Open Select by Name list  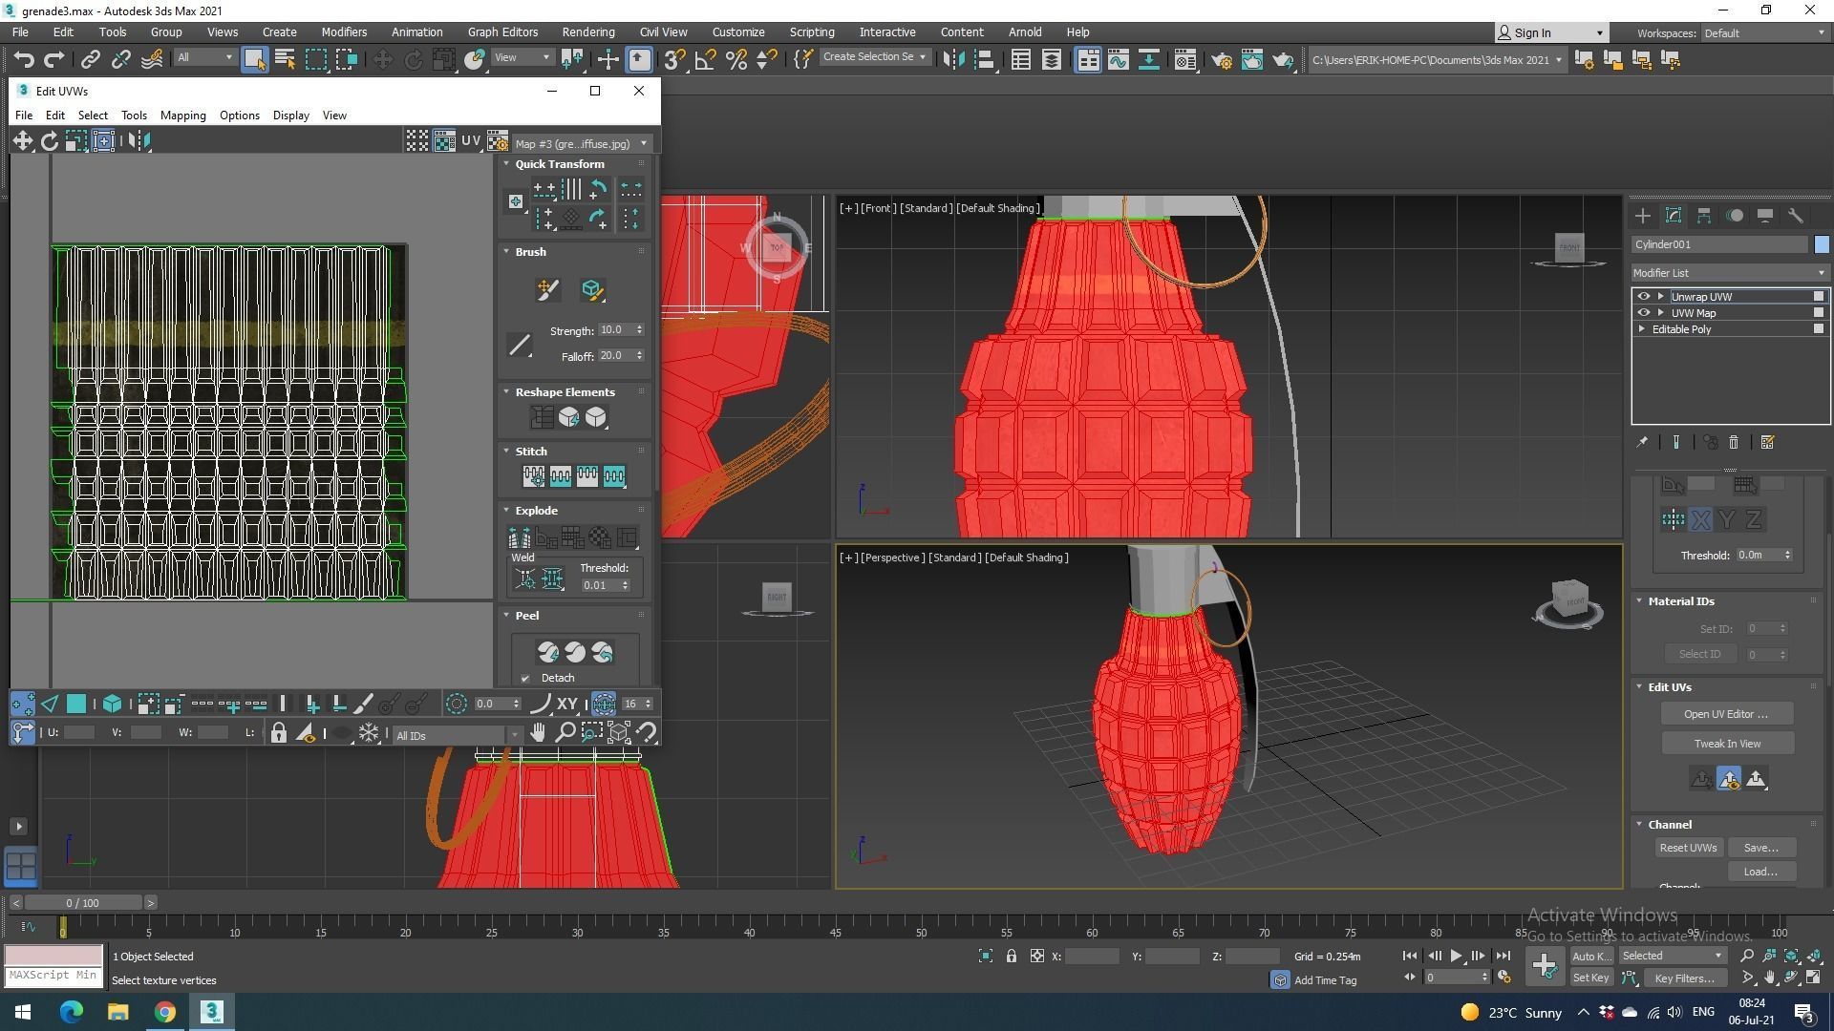[x=285, y=60]
